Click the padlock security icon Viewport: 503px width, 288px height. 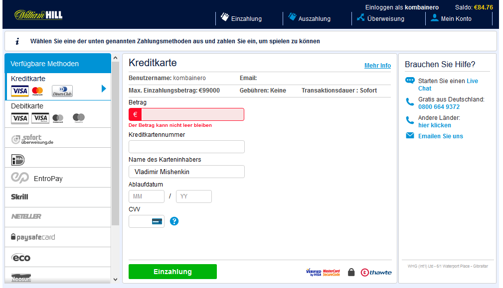pyautogui.click(x=351, y=272)
